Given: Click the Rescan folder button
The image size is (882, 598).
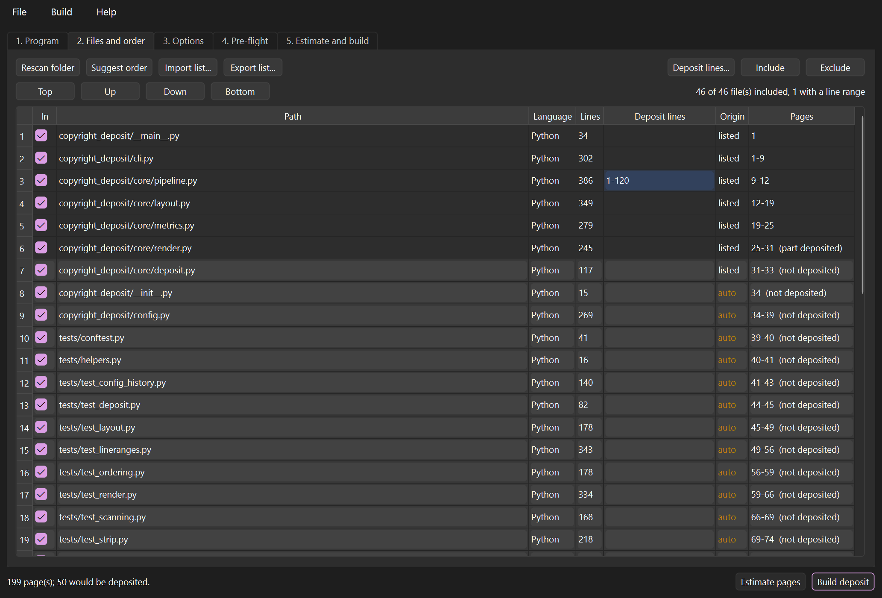Looking at the screenshot, I should 48,67.
